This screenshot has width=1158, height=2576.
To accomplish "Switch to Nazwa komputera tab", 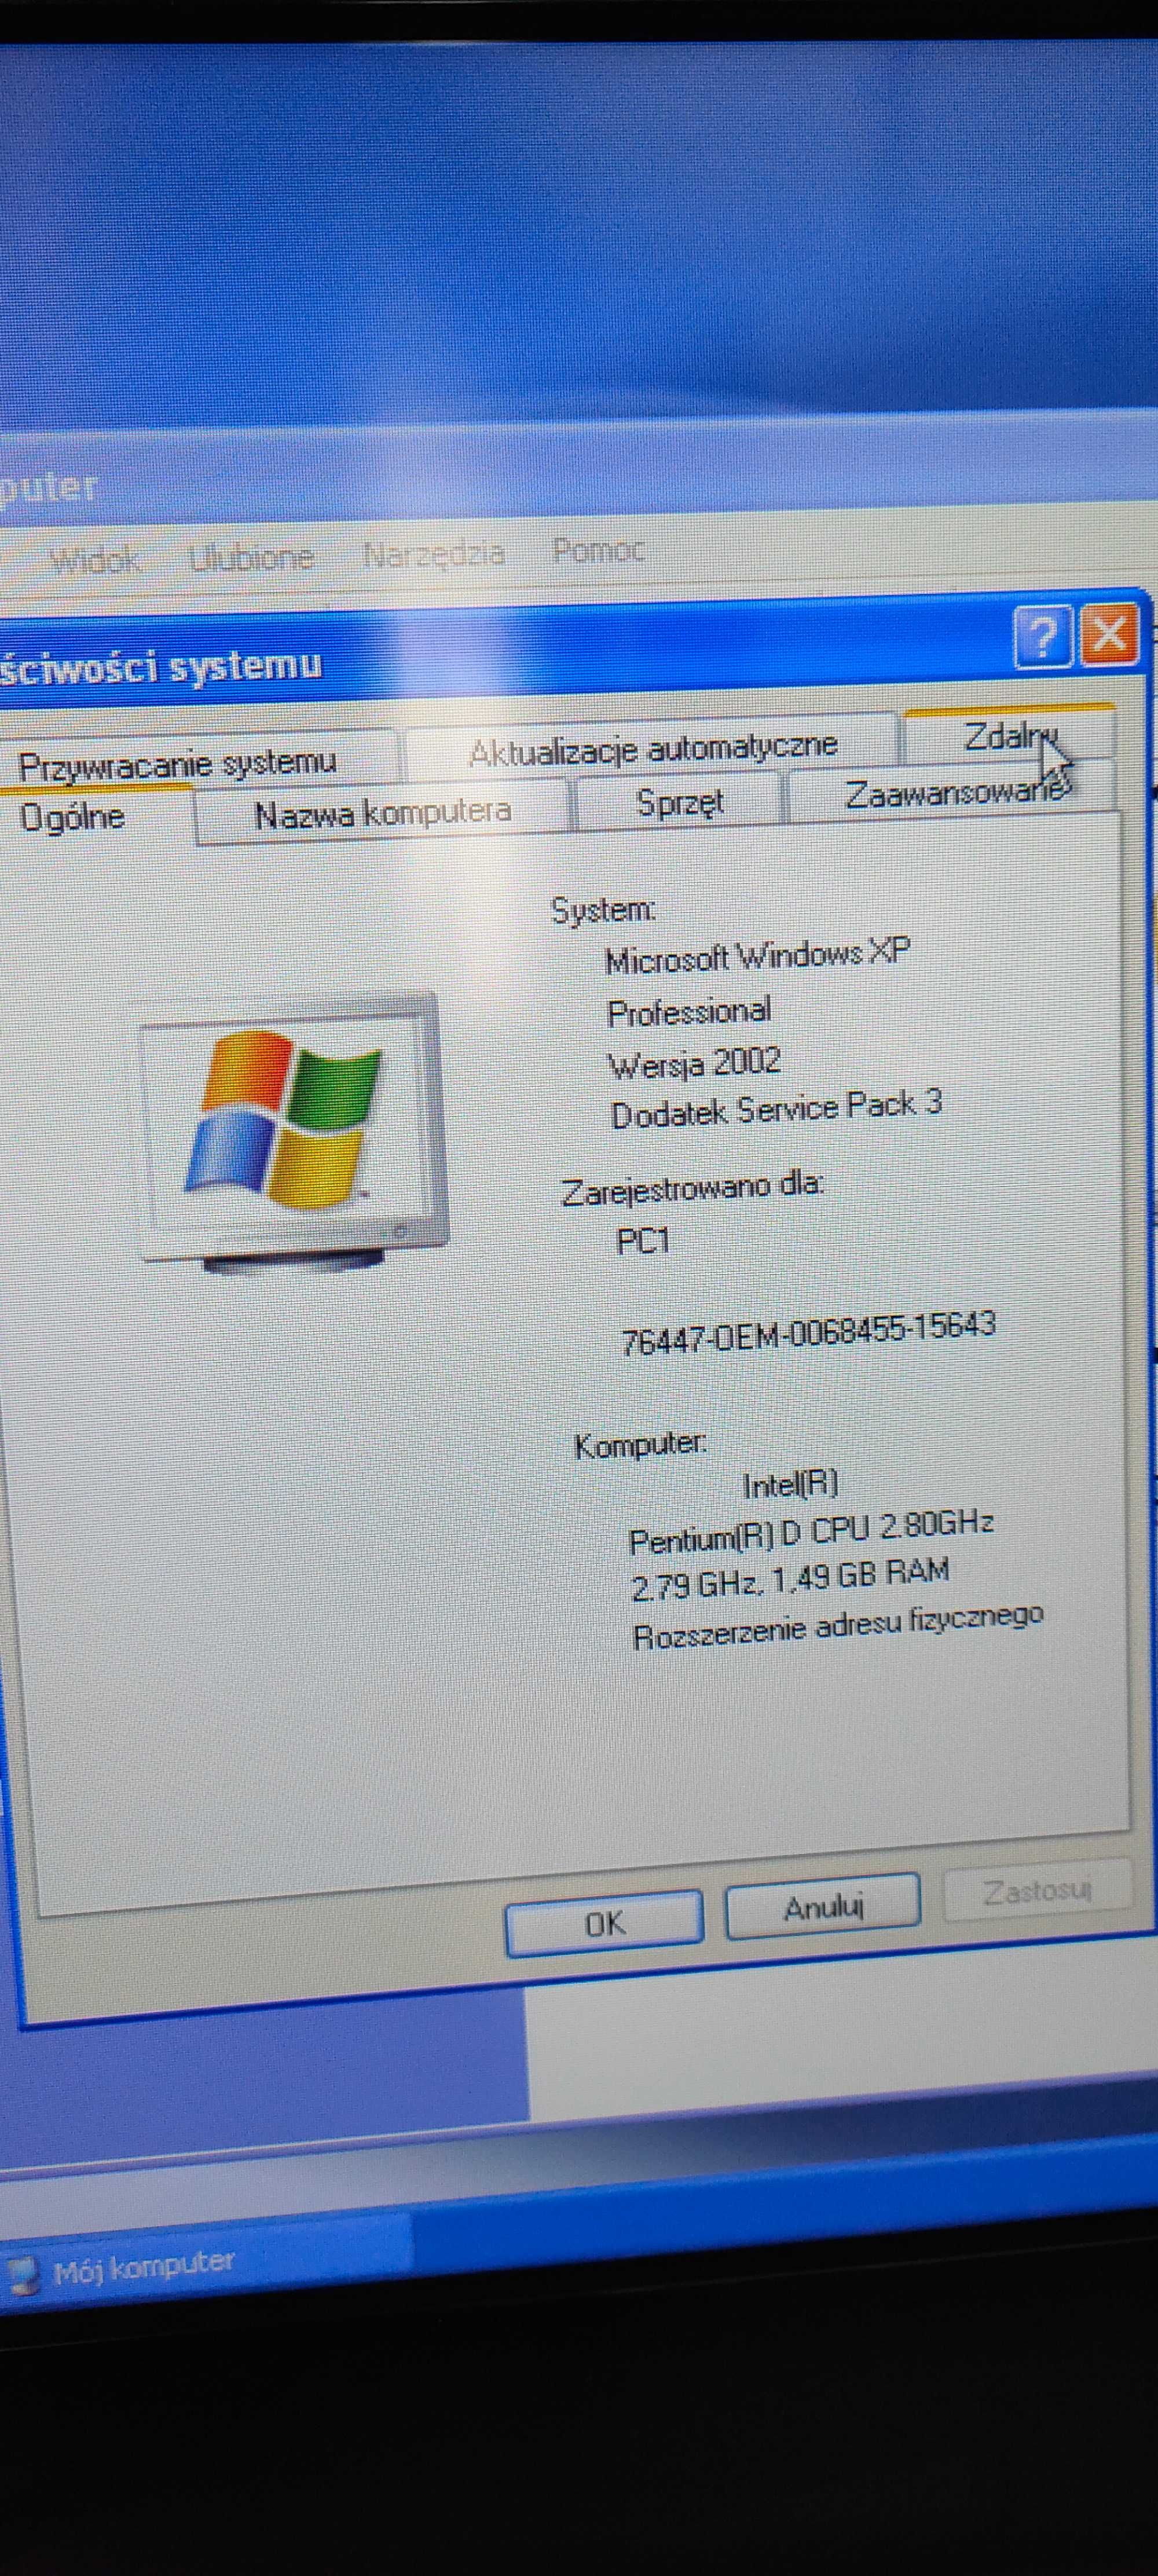I will pyautogui.click(x=383, y=812).
